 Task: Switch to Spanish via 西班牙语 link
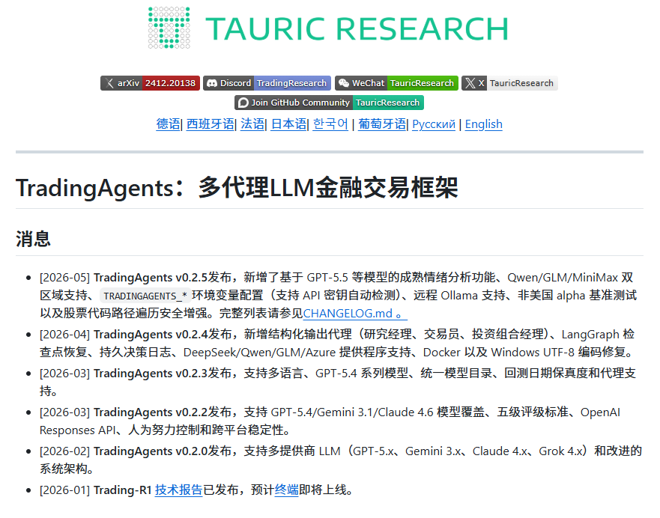click(x=211, y=124)
